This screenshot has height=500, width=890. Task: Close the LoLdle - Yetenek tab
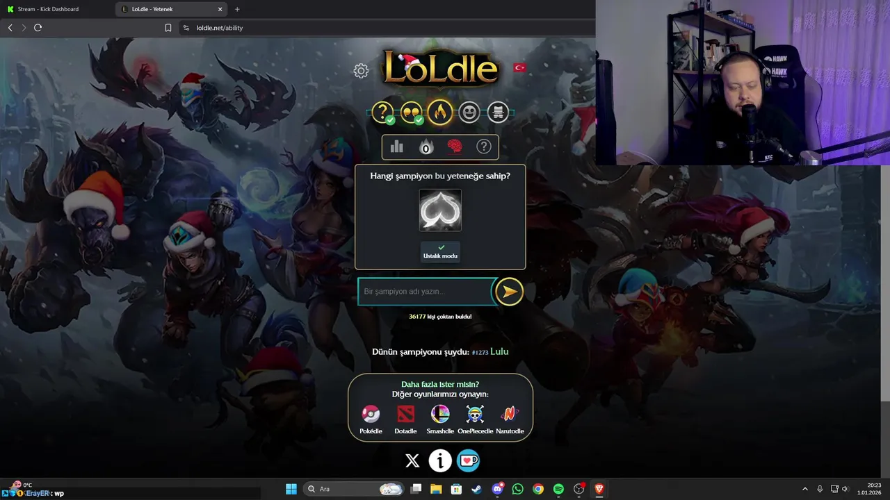click(x=220, y=9)
